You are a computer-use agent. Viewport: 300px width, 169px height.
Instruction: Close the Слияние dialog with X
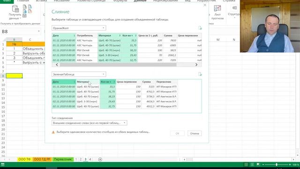pos(205,5)
